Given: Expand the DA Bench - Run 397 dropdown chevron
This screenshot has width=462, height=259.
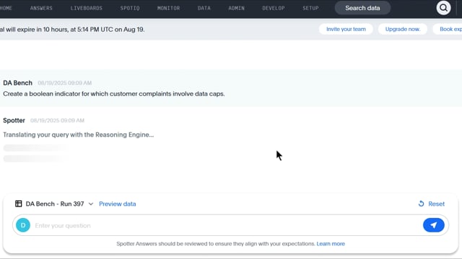Looking at the screenshot, I should 91,204.
